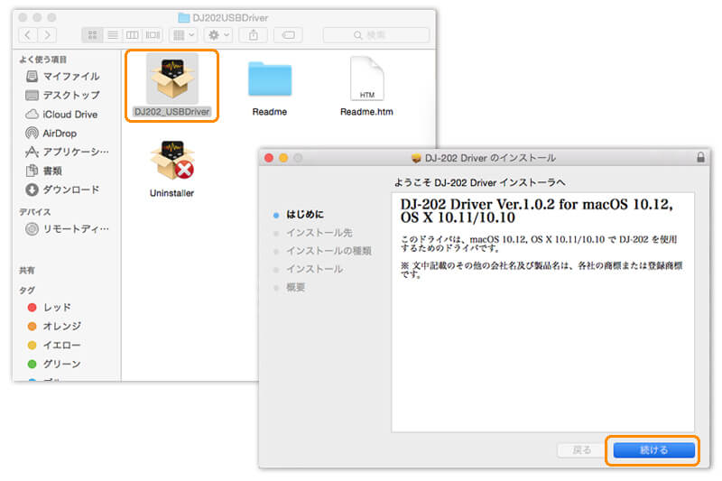Click the Edit Tags toolbar button
The image size is (722, 481).
[288, 35]
